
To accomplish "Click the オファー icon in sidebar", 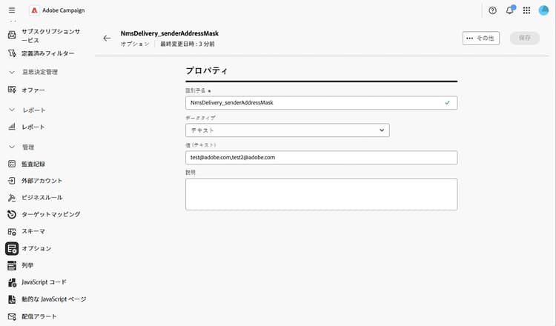I will tap(12, 90).
